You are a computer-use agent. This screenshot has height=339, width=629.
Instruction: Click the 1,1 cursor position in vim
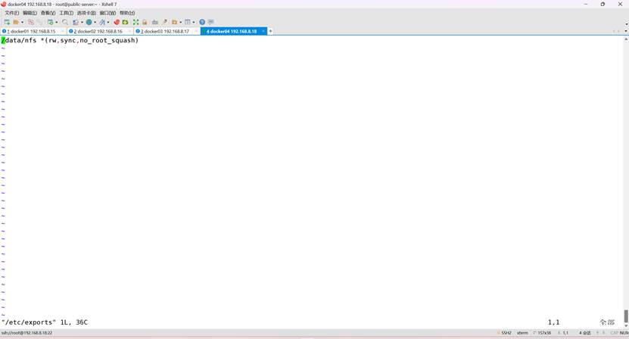[x=553, y=322]
